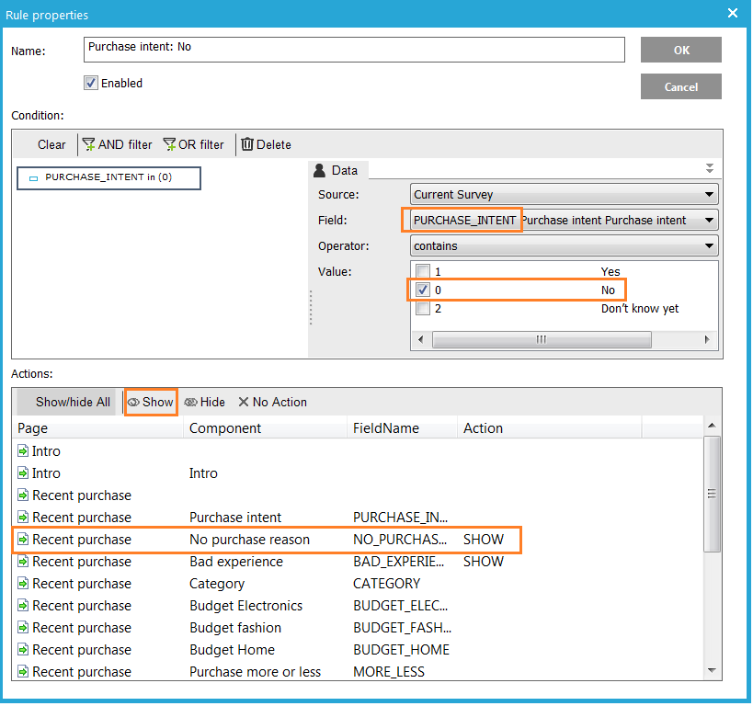This screenshot has height=706, width=753.
Task: Click the horizontal scrollbar in Value list
Action: [541, 339]
